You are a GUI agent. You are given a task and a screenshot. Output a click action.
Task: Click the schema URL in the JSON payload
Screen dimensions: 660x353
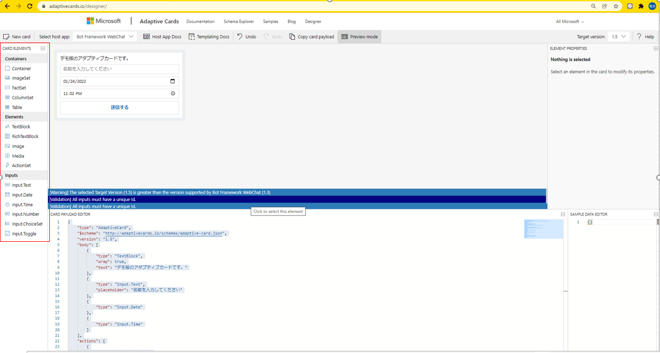click(x=164, y=233)
